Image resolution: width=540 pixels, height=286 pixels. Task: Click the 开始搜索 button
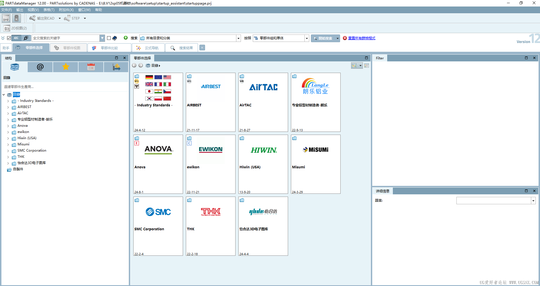point(323,38)
